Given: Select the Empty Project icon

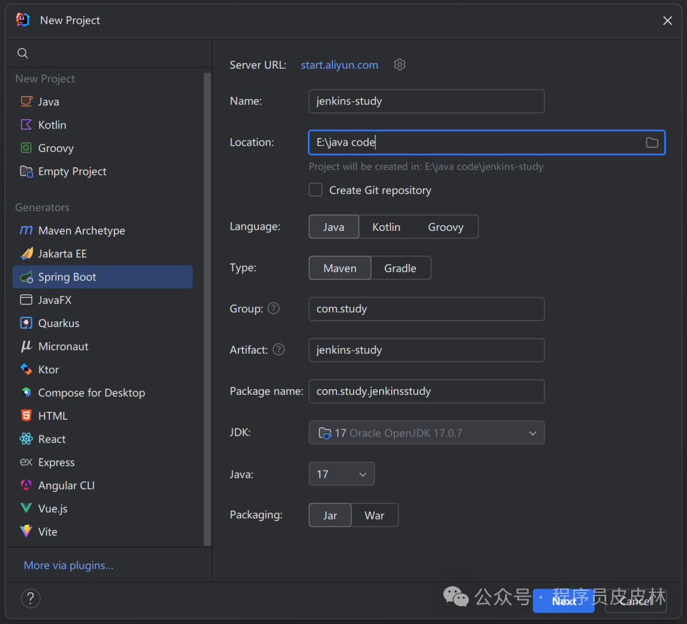Looking at the screenshot, I should [x=26, y=171].
